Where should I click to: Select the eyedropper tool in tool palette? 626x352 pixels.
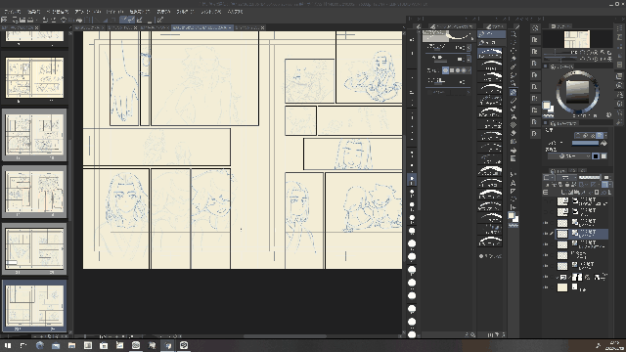click(x=514, y=67)
